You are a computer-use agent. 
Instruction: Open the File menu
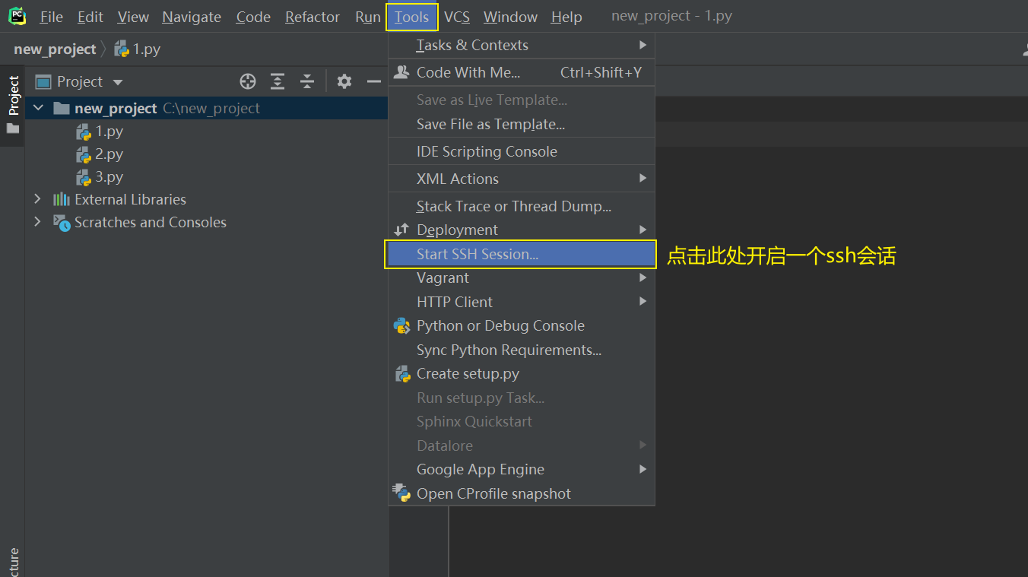coord(52,17)
